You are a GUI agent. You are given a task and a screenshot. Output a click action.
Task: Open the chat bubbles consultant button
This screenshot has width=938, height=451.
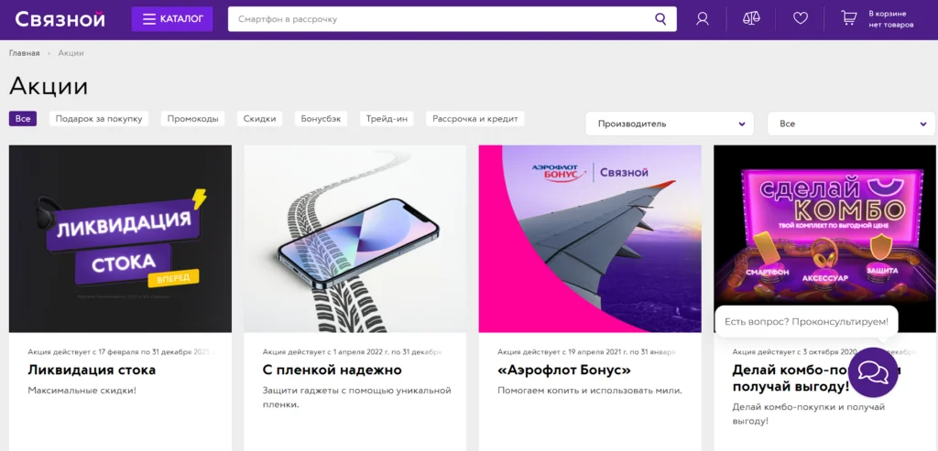pyautogui.click(x=873, y=372)
